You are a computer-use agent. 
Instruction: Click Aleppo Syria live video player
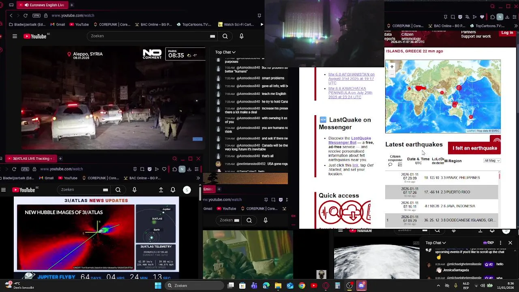(x=114, y=98)
